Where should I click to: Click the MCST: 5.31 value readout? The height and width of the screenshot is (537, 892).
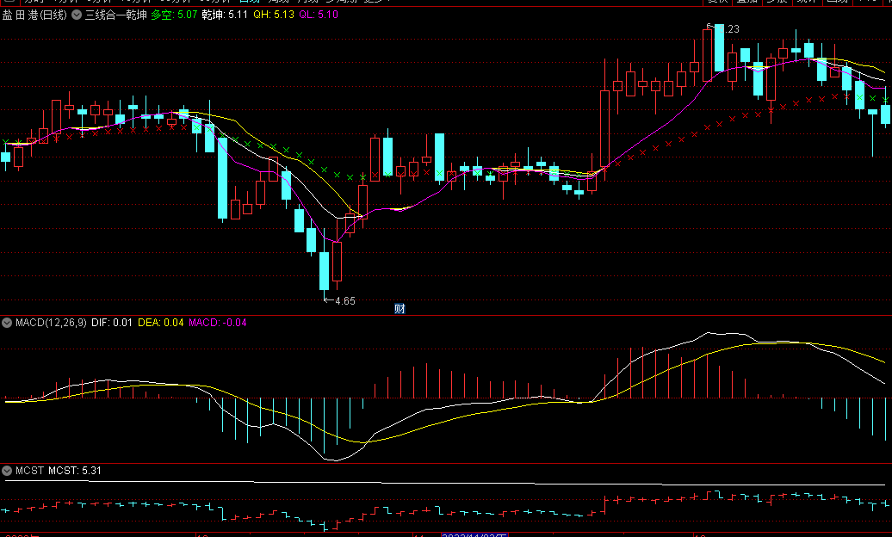pyautogui.click(x=75, y=471)
